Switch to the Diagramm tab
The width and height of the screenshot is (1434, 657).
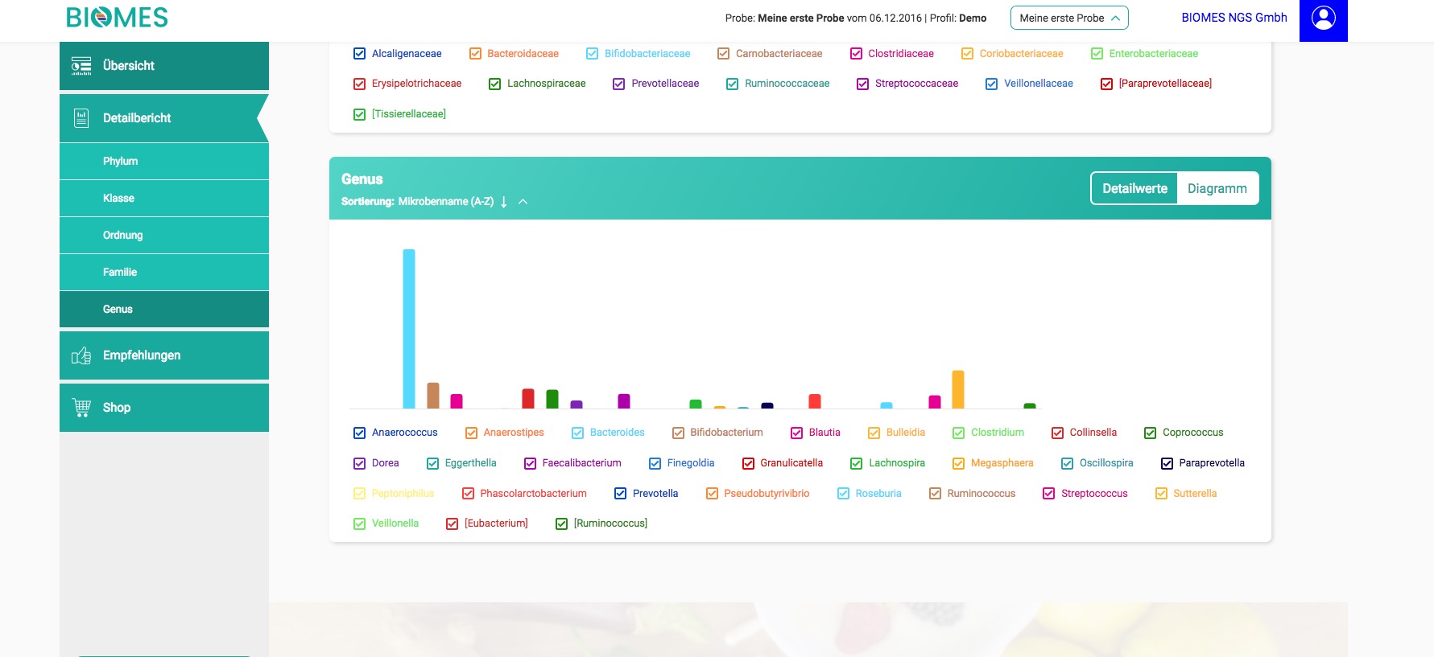[1217, 188]
